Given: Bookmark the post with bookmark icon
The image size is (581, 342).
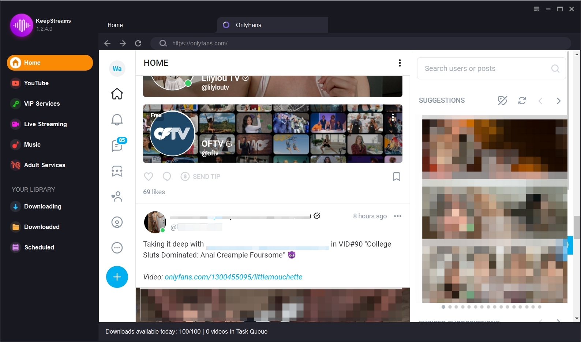Looking at the screenshot, I should coord(396,177).
